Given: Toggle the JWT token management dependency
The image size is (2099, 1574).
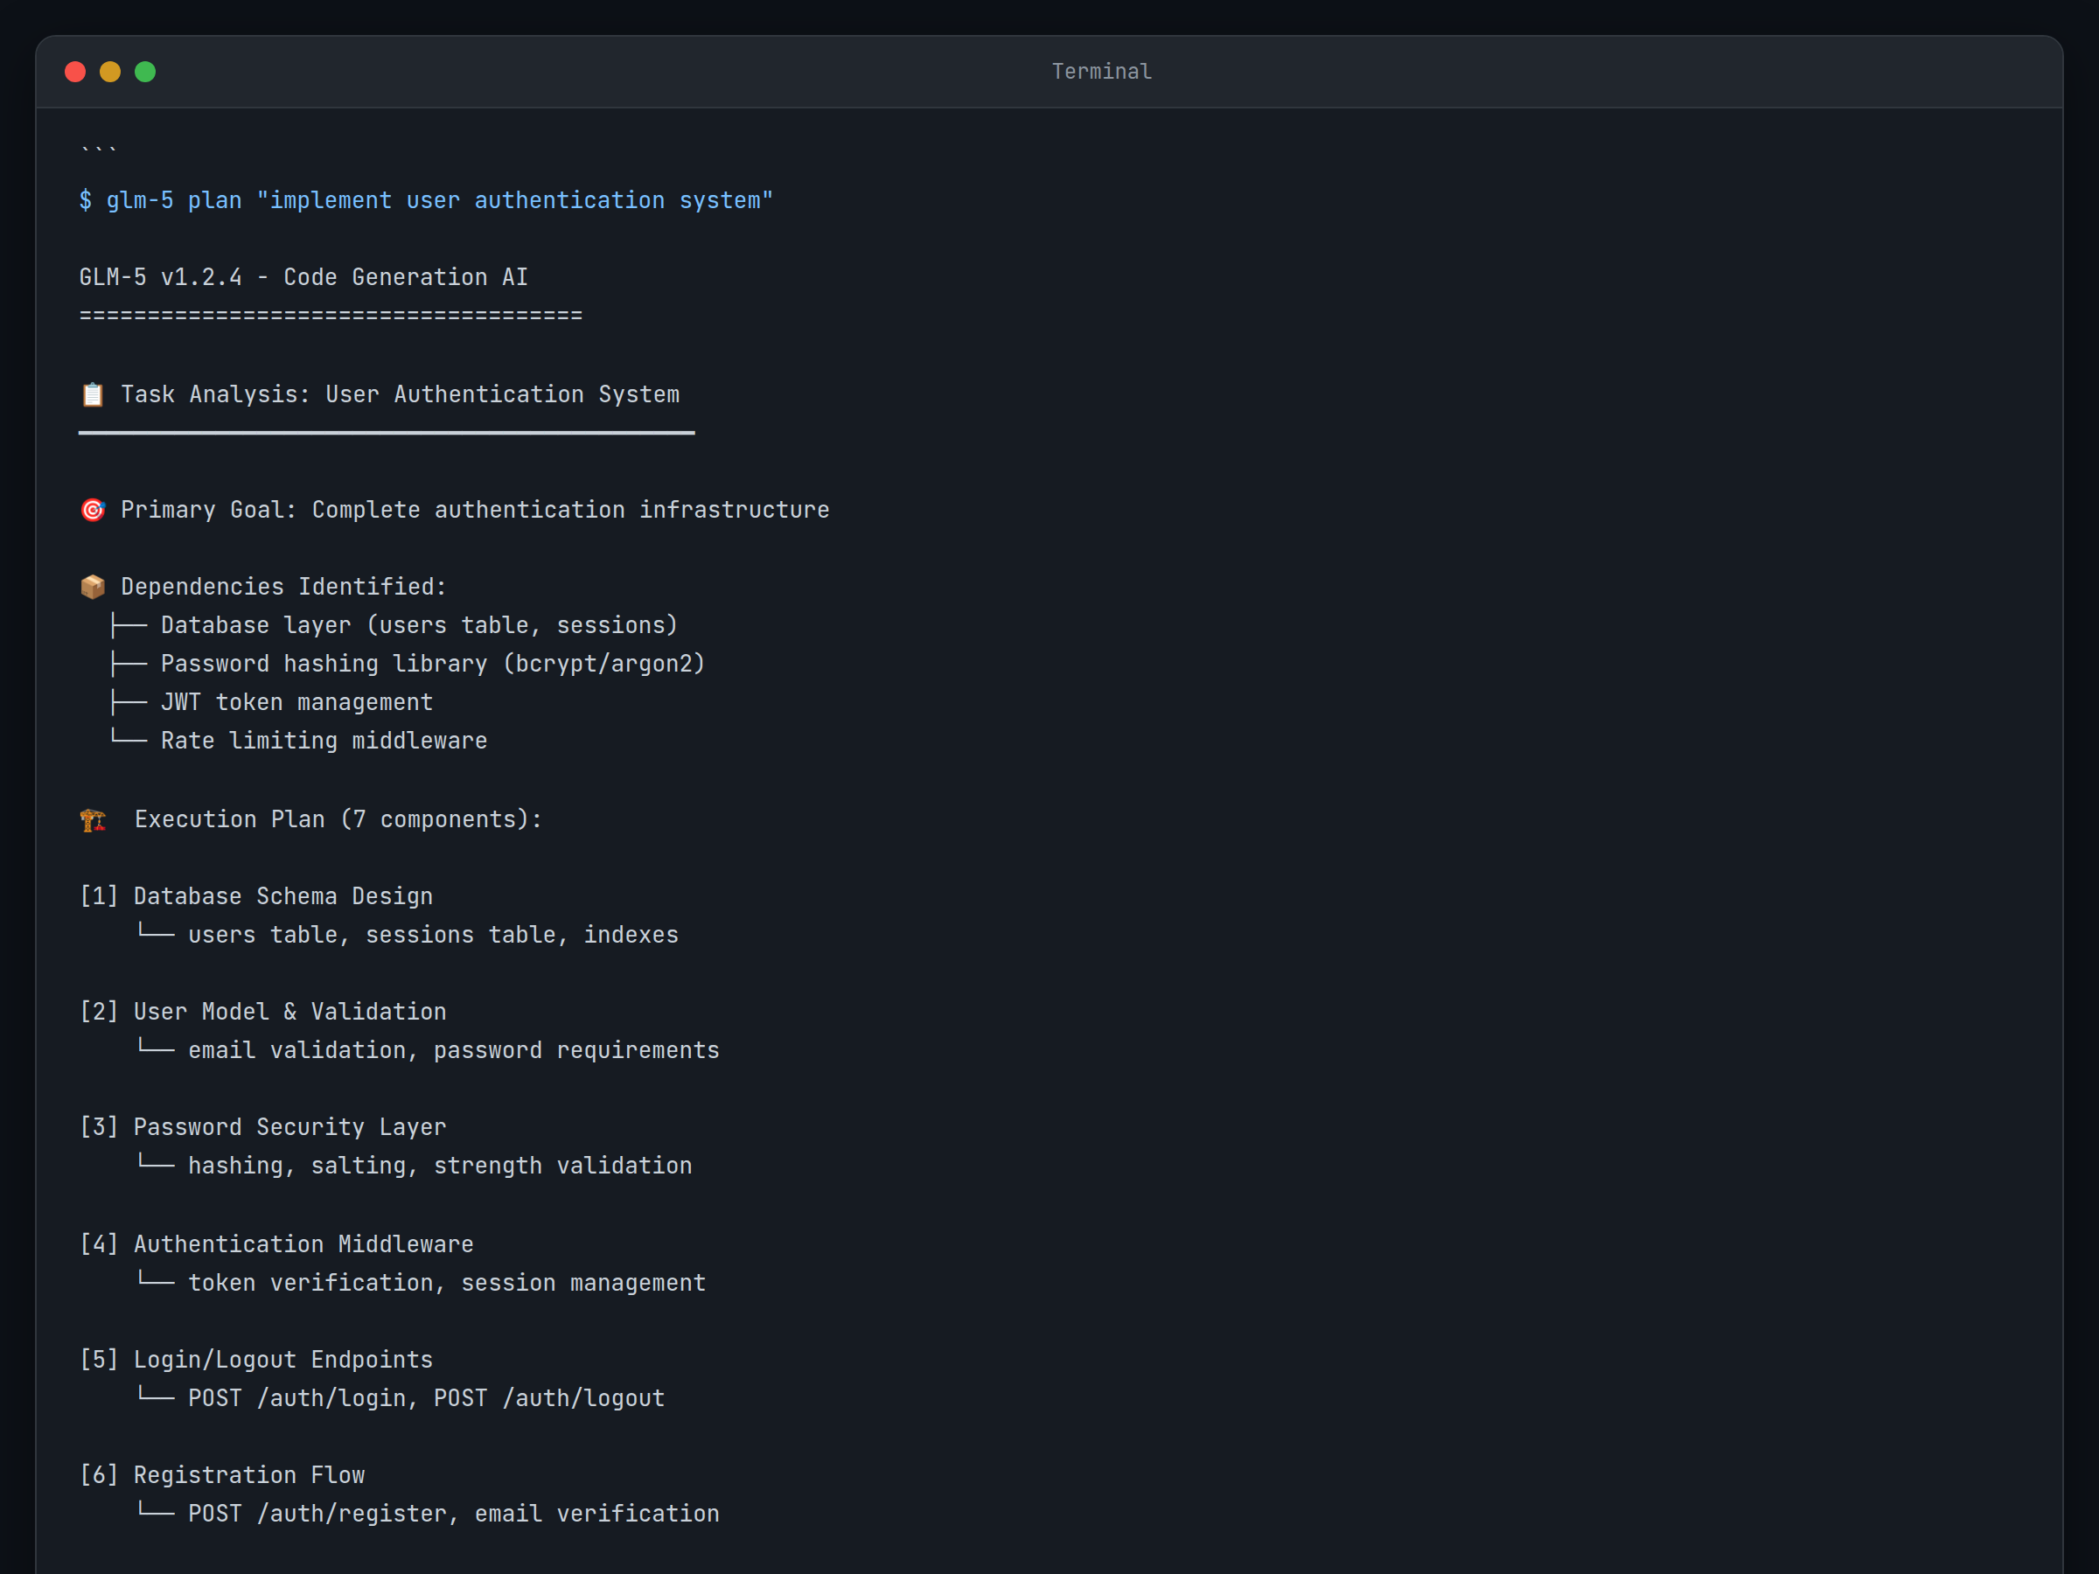Looking at the screenshot, I should tap(297, 702).
